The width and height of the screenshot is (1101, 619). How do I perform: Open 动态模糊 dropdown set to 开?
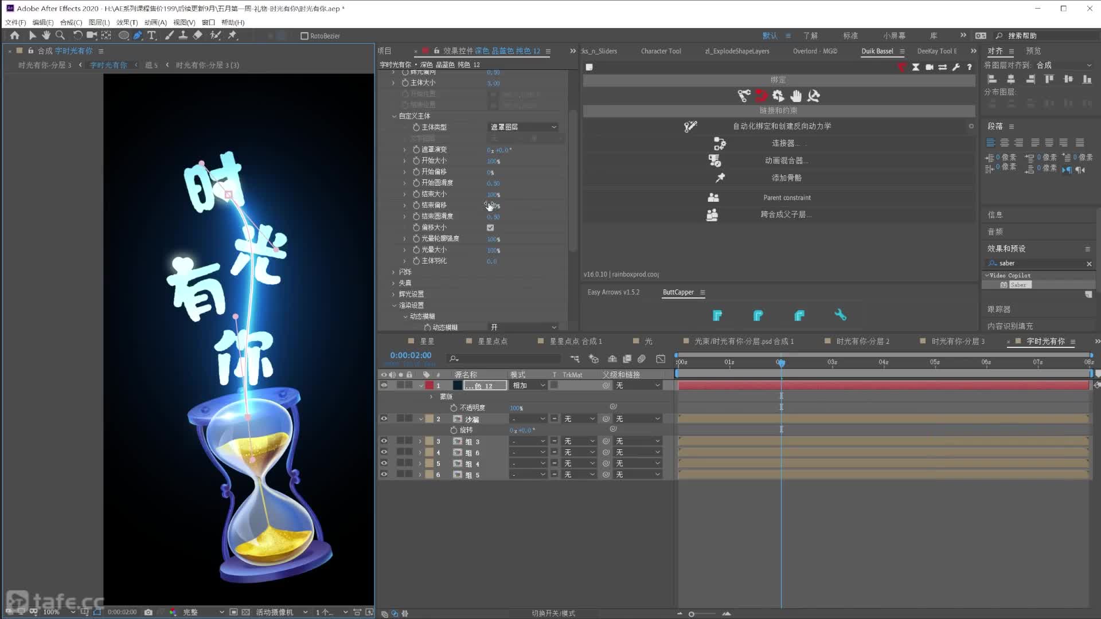[x=523, y=327]
